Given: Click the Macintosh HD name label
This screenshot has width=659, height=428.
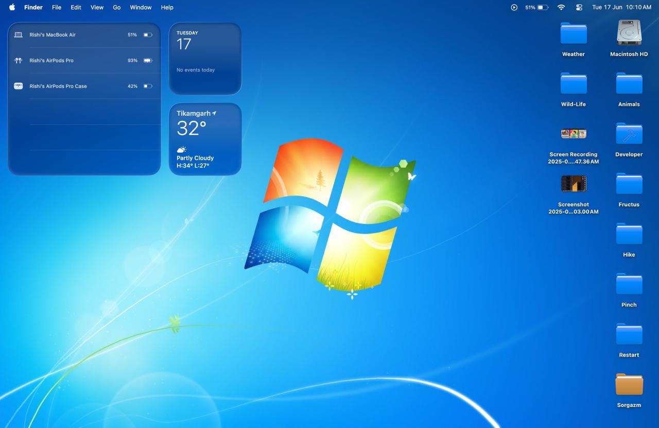Looking at the screenshot, I should pos(629,54).
